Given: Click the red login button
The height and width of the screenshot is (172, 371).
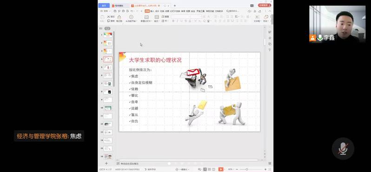Looking at the screenshot, I should (x=265, y=5).
